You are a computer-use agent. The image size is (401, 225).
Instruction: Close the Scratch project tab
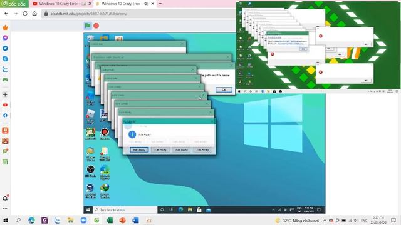coord(153,4)
